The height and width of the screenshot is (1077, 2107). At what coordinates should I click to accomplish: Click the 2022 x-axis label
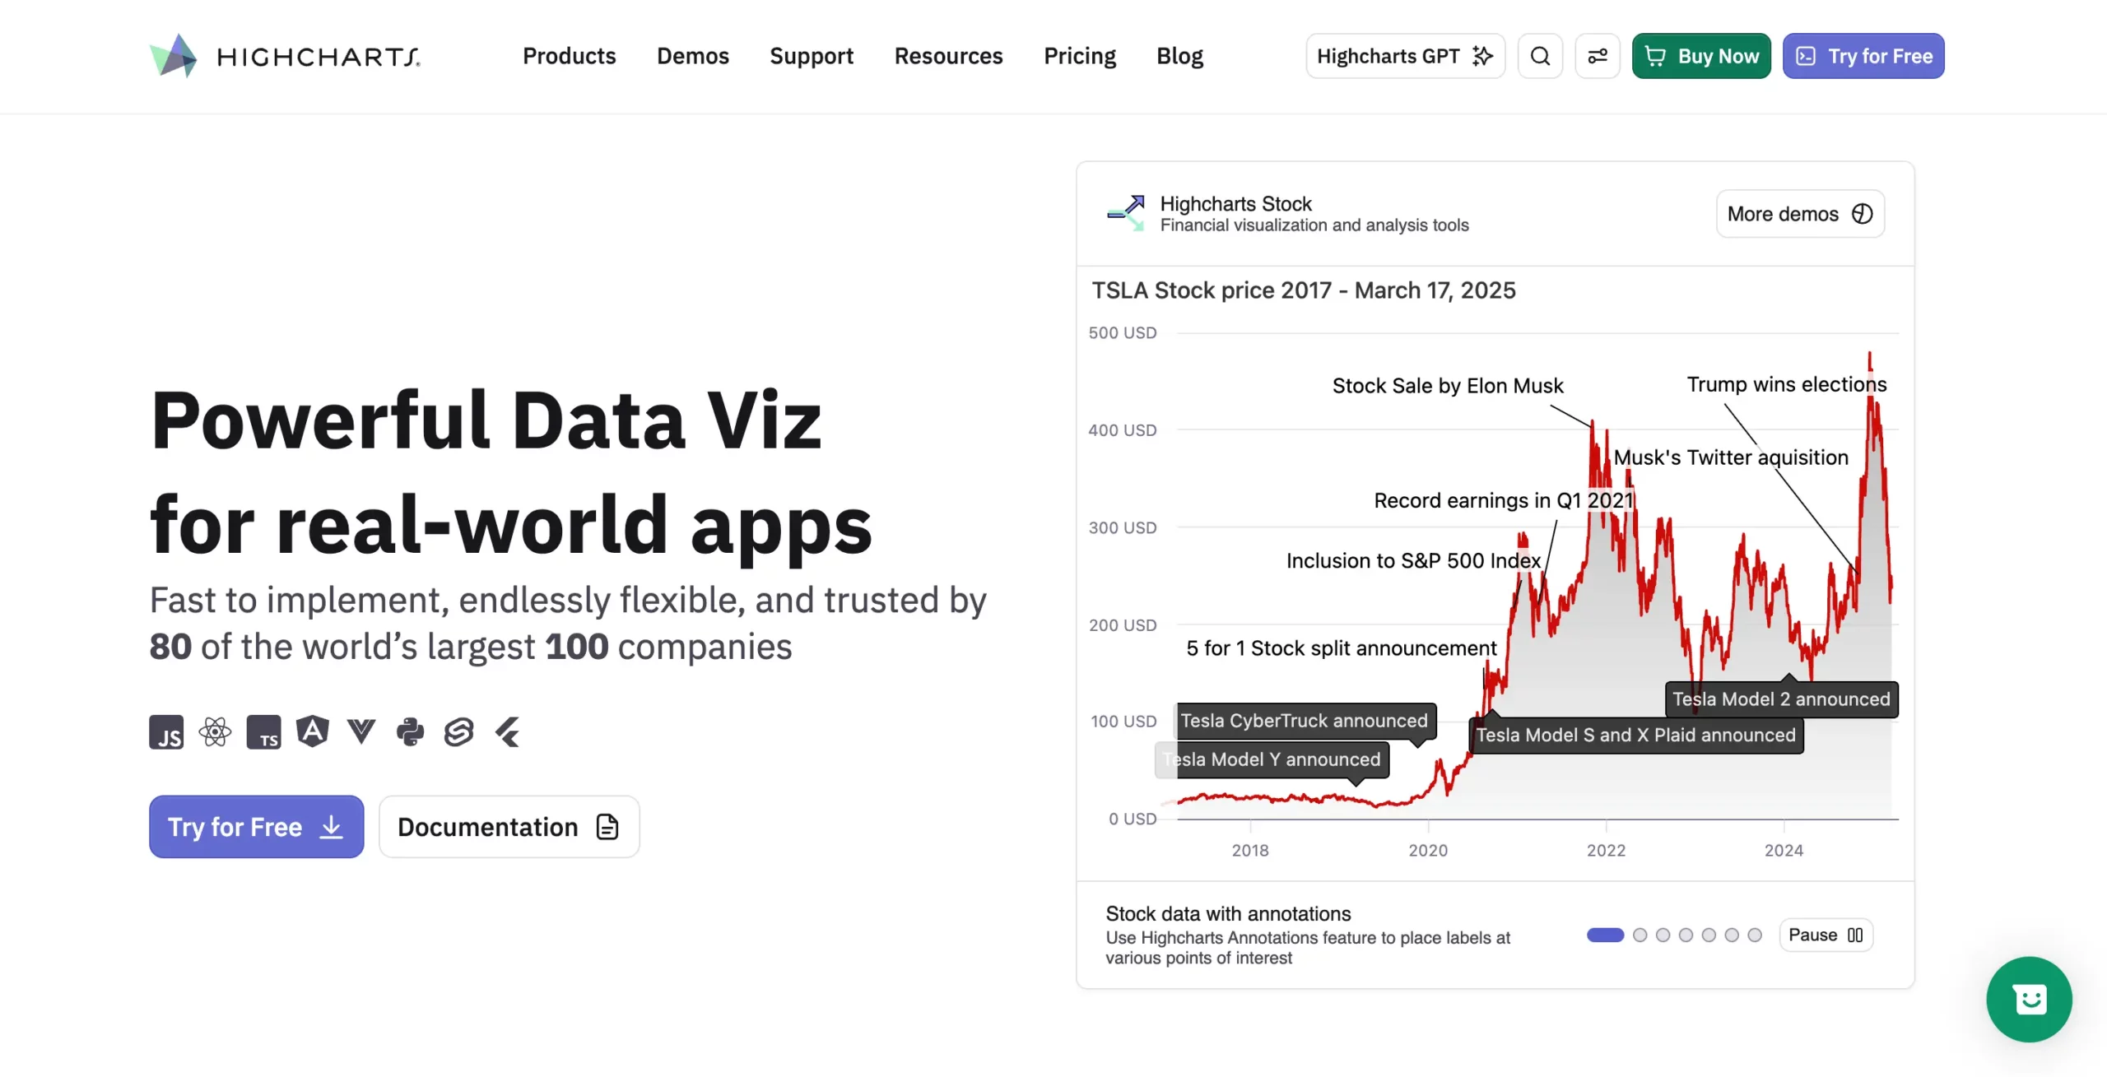click(1606, 850)
